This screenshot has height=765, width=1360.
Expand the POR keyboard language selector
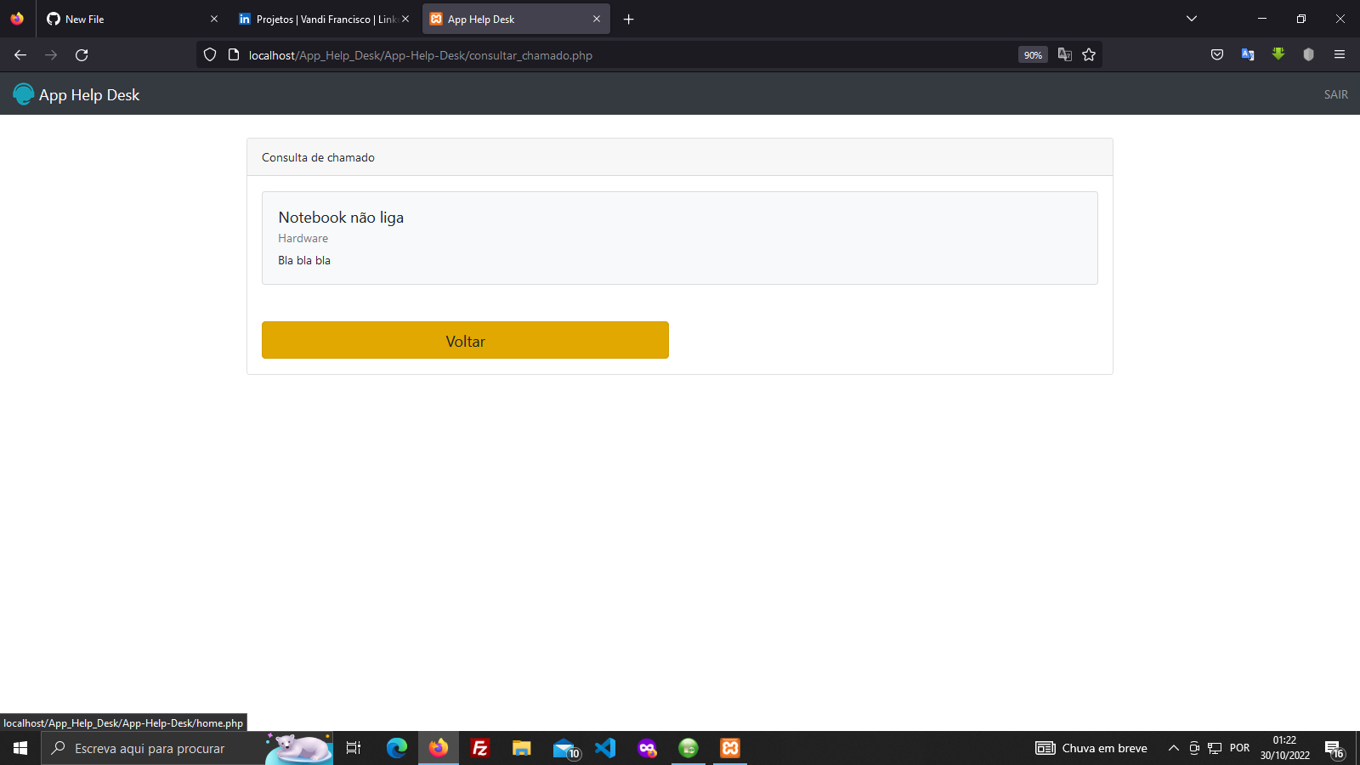click(x=1239, y=748)
